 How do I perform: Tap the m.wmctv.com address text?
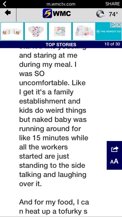click(61, 4)
